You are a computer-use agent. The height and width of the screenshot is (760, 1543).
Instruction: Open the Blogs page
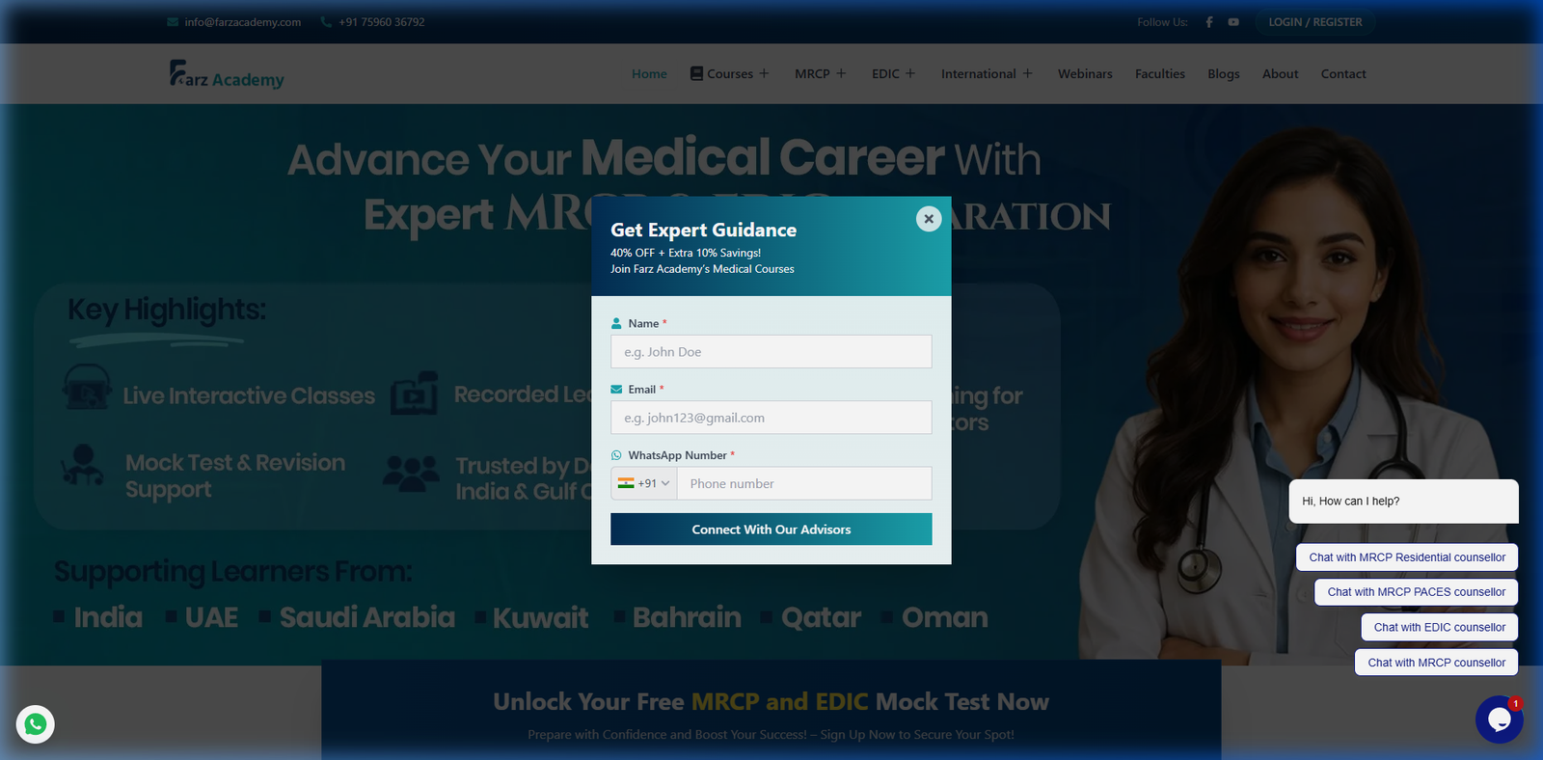1224,74
